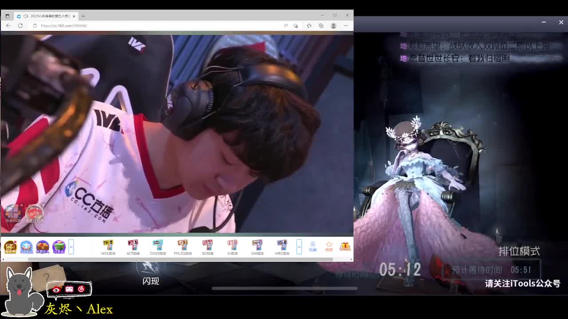Click the Weibo icon in overlay
The width and height of the screenshot is (568, 319).
point(56,289)
